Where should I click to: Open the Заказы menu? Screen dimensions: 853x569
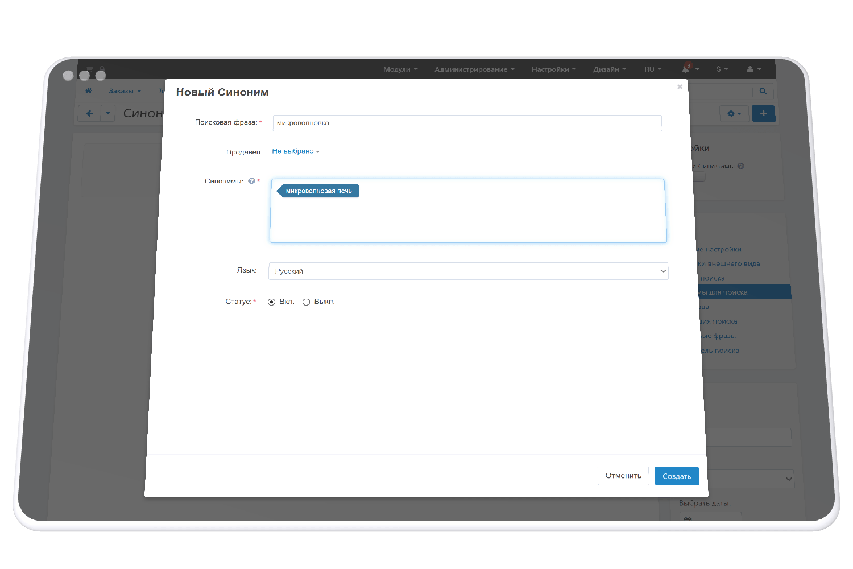point(125,91)
